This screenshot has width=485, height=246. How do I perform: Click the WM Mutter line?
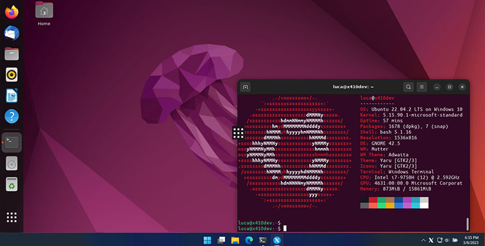click(374, 149)
